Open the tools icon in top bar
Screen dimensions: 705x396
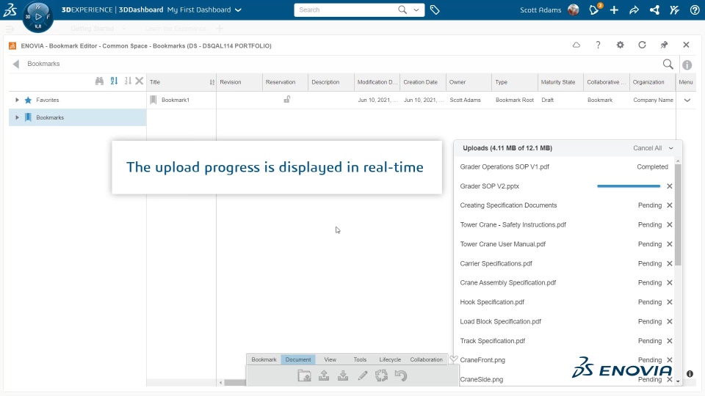pyautogui.click(x=674, y=10)
